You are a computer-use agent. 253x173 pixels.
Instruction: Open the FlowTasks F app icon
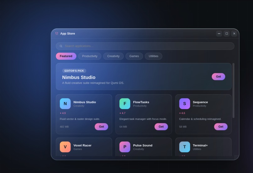[125, 103]
